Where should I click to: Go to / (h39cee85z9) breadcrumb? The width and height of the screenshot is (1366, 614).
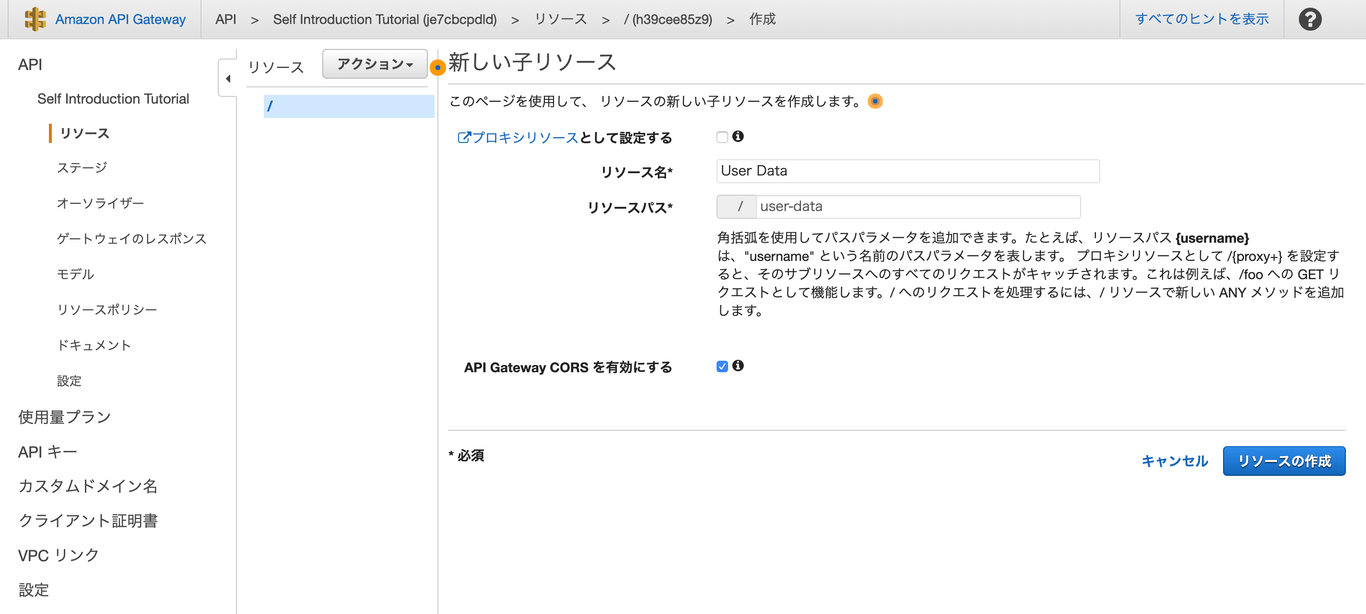(668, 20)
